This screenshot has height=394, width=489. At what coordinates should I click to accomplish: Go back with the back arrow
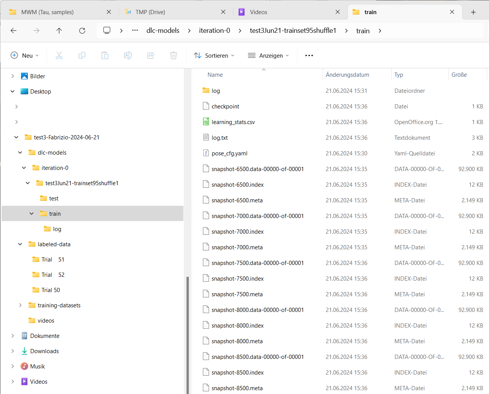(14, 31)
